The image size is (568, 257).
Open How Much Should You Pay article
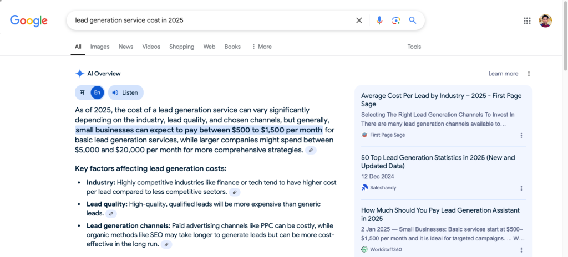click(440, 215)
